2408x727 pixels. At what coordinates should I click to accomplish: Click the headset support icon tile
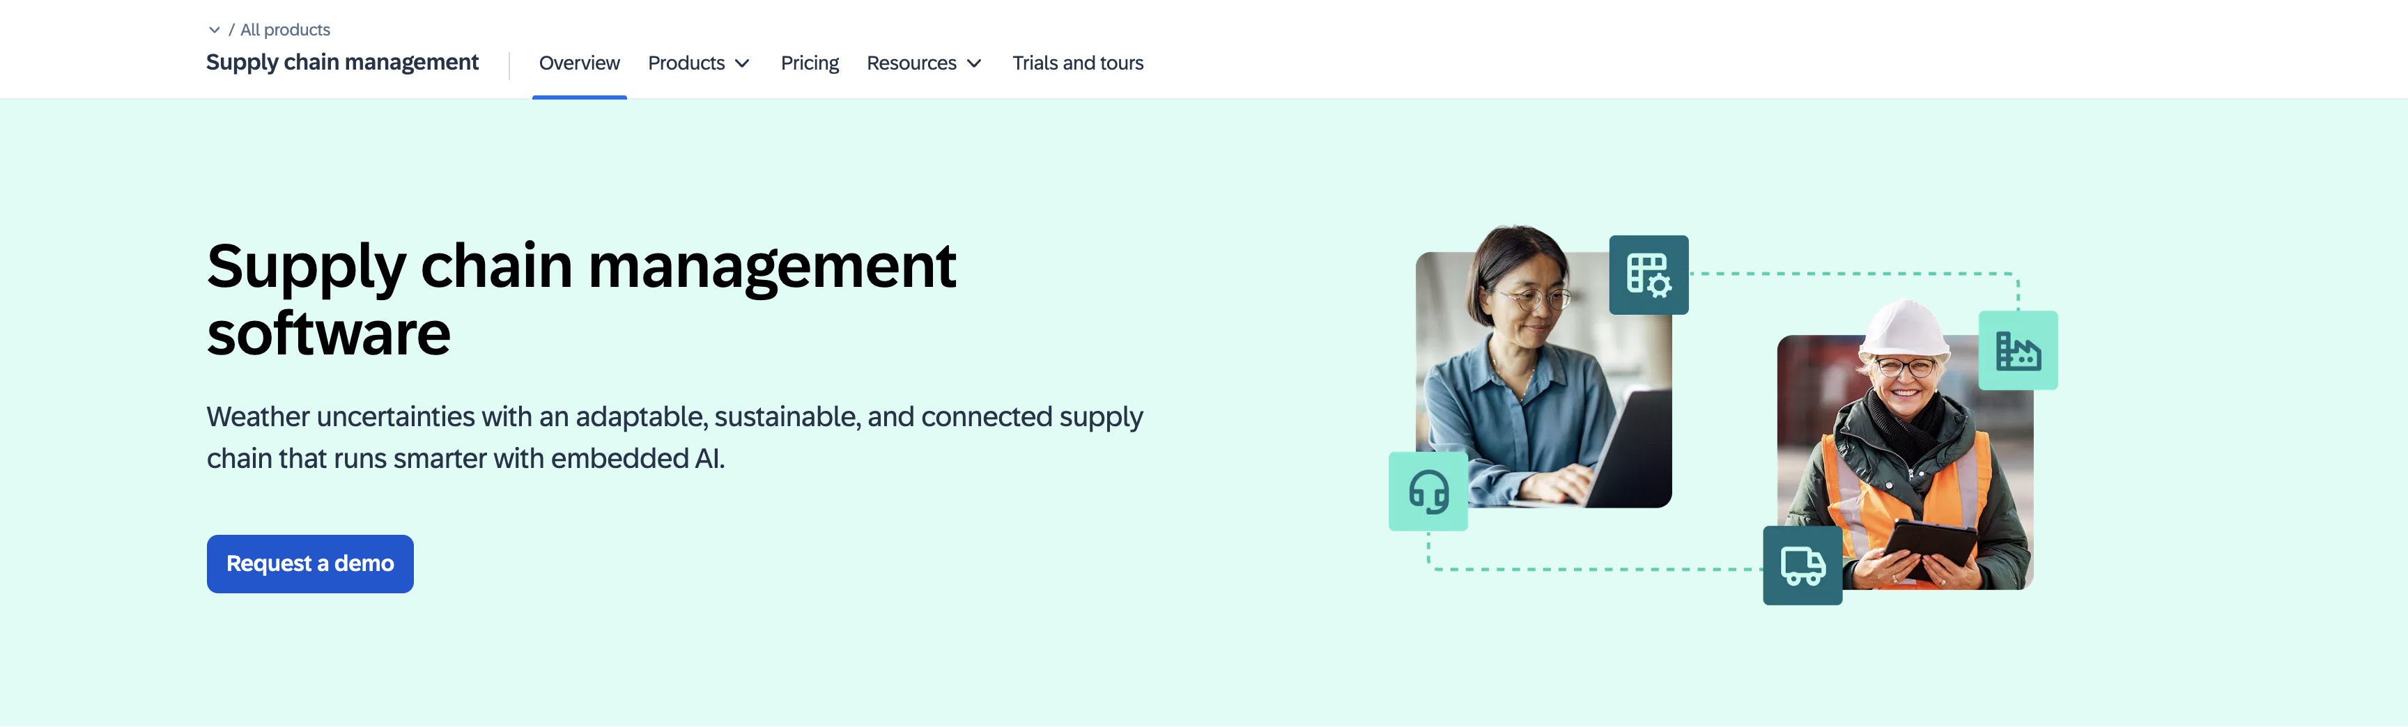[x=1428, y=492]
